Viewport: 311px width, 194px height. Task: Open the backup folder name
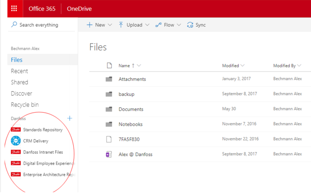127,94
